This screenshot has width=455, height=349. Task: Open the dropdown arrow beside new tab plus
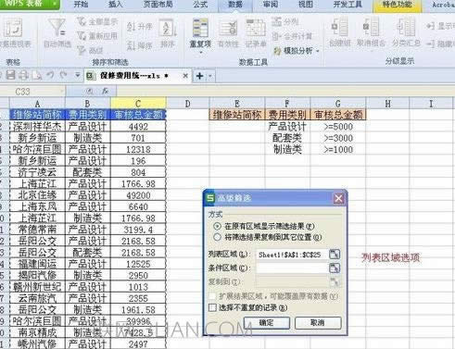click(x=210, y=76)
